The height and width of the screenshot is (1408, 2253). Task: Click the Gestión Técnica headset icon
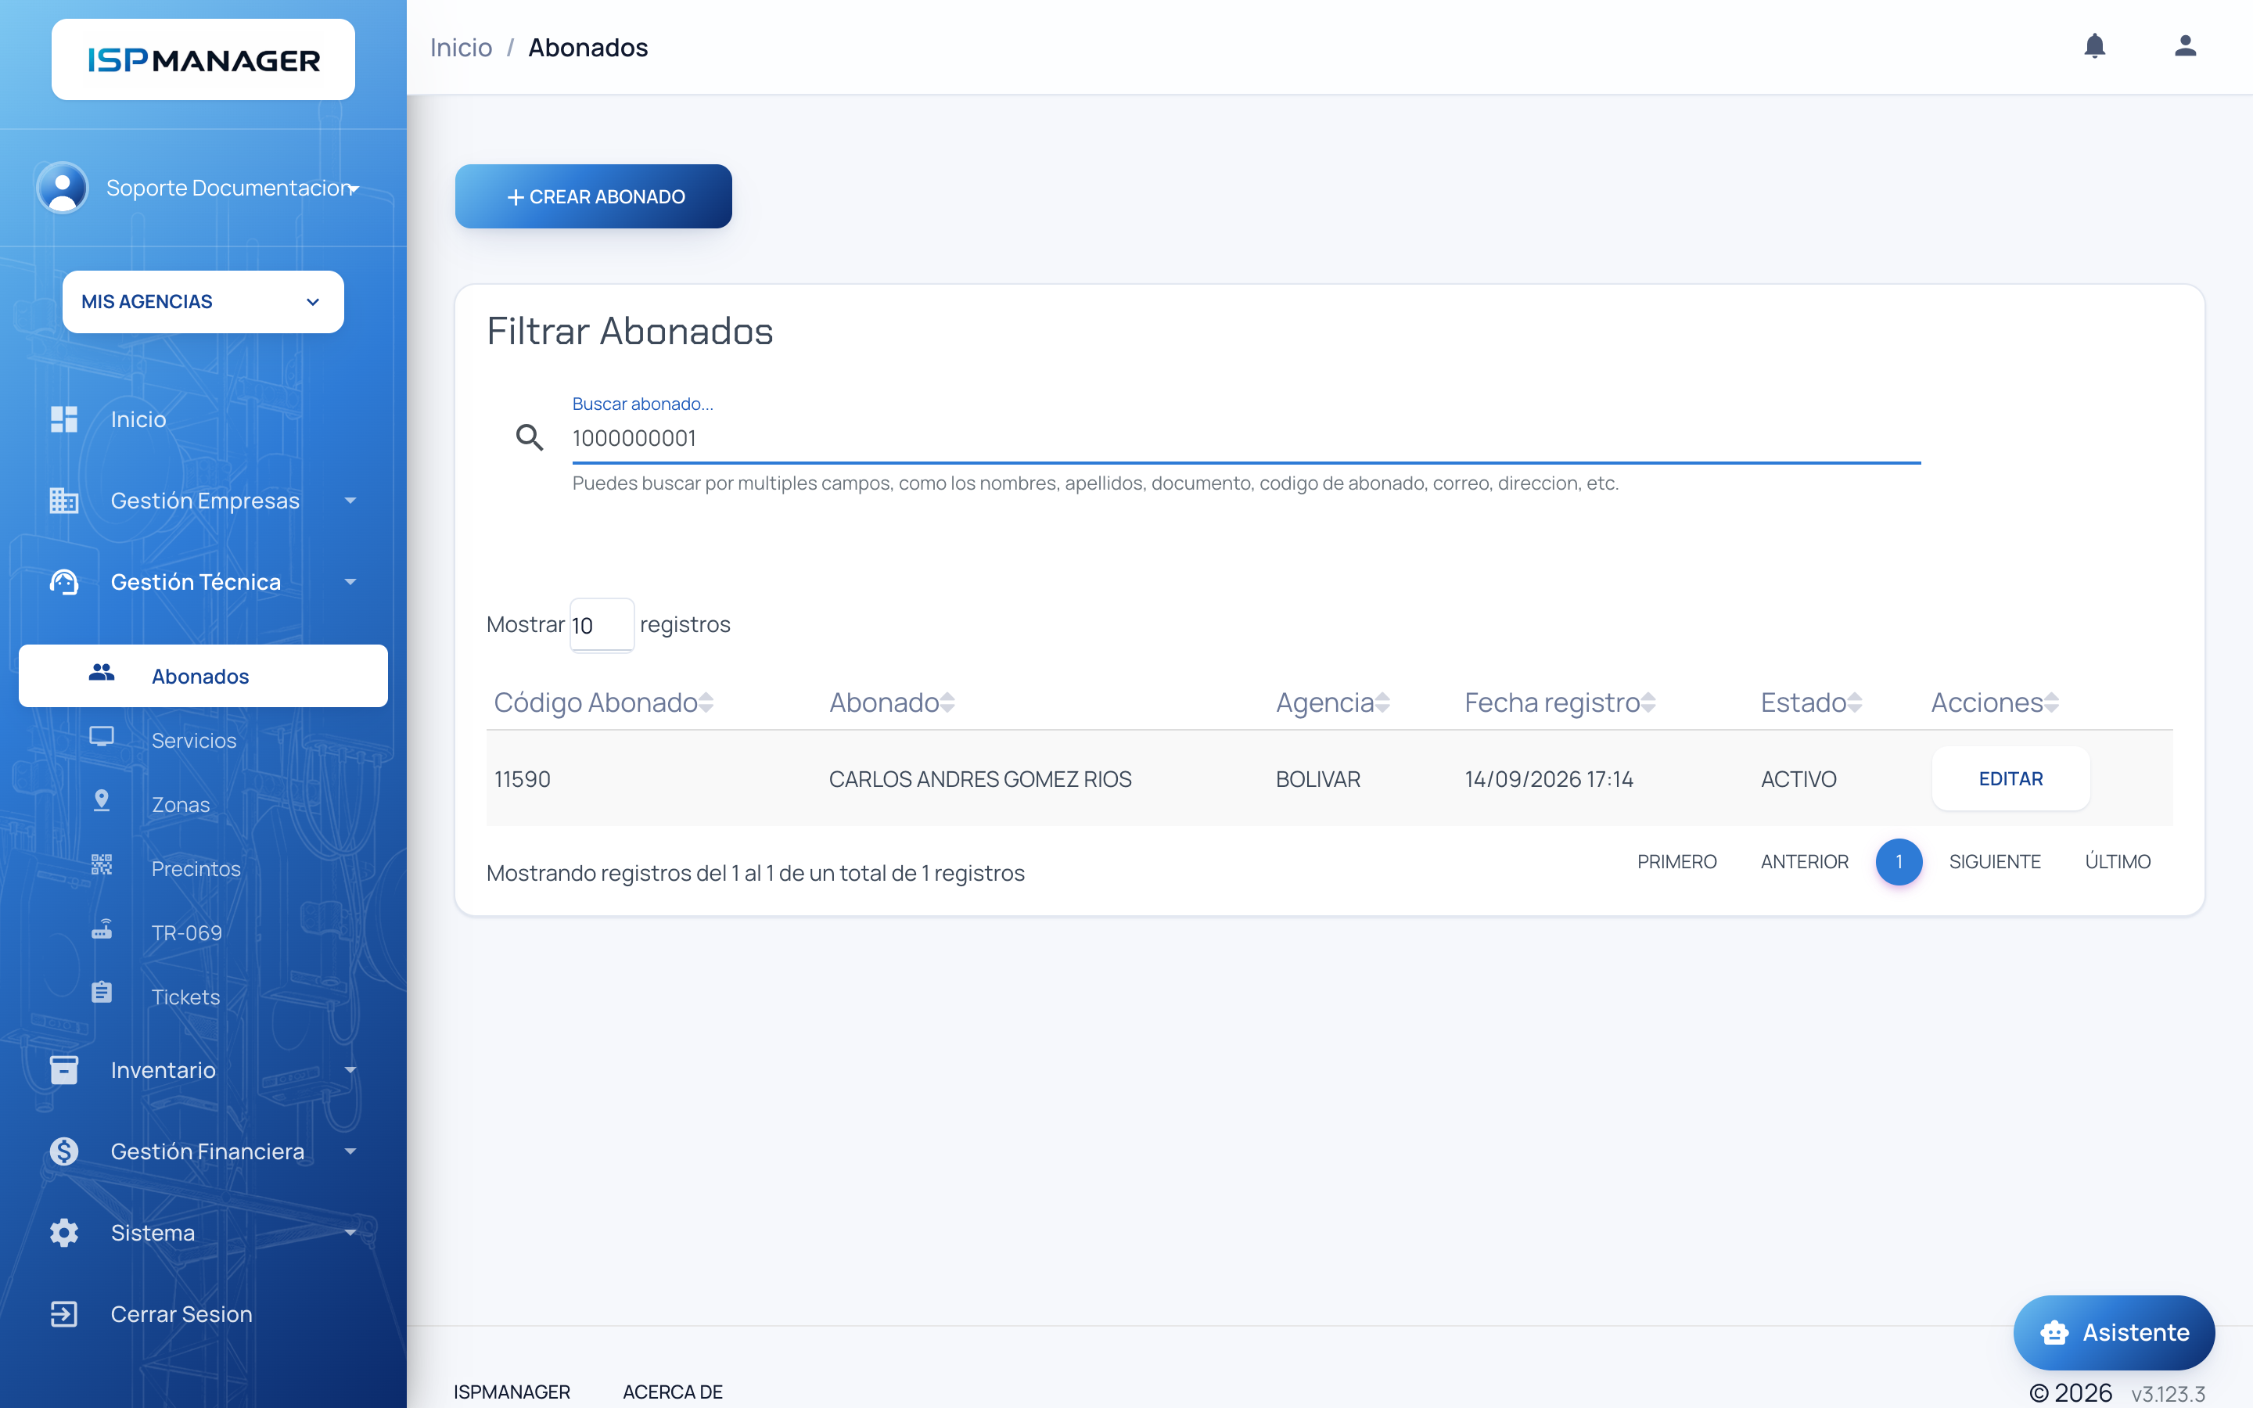[x=63, y=582]
